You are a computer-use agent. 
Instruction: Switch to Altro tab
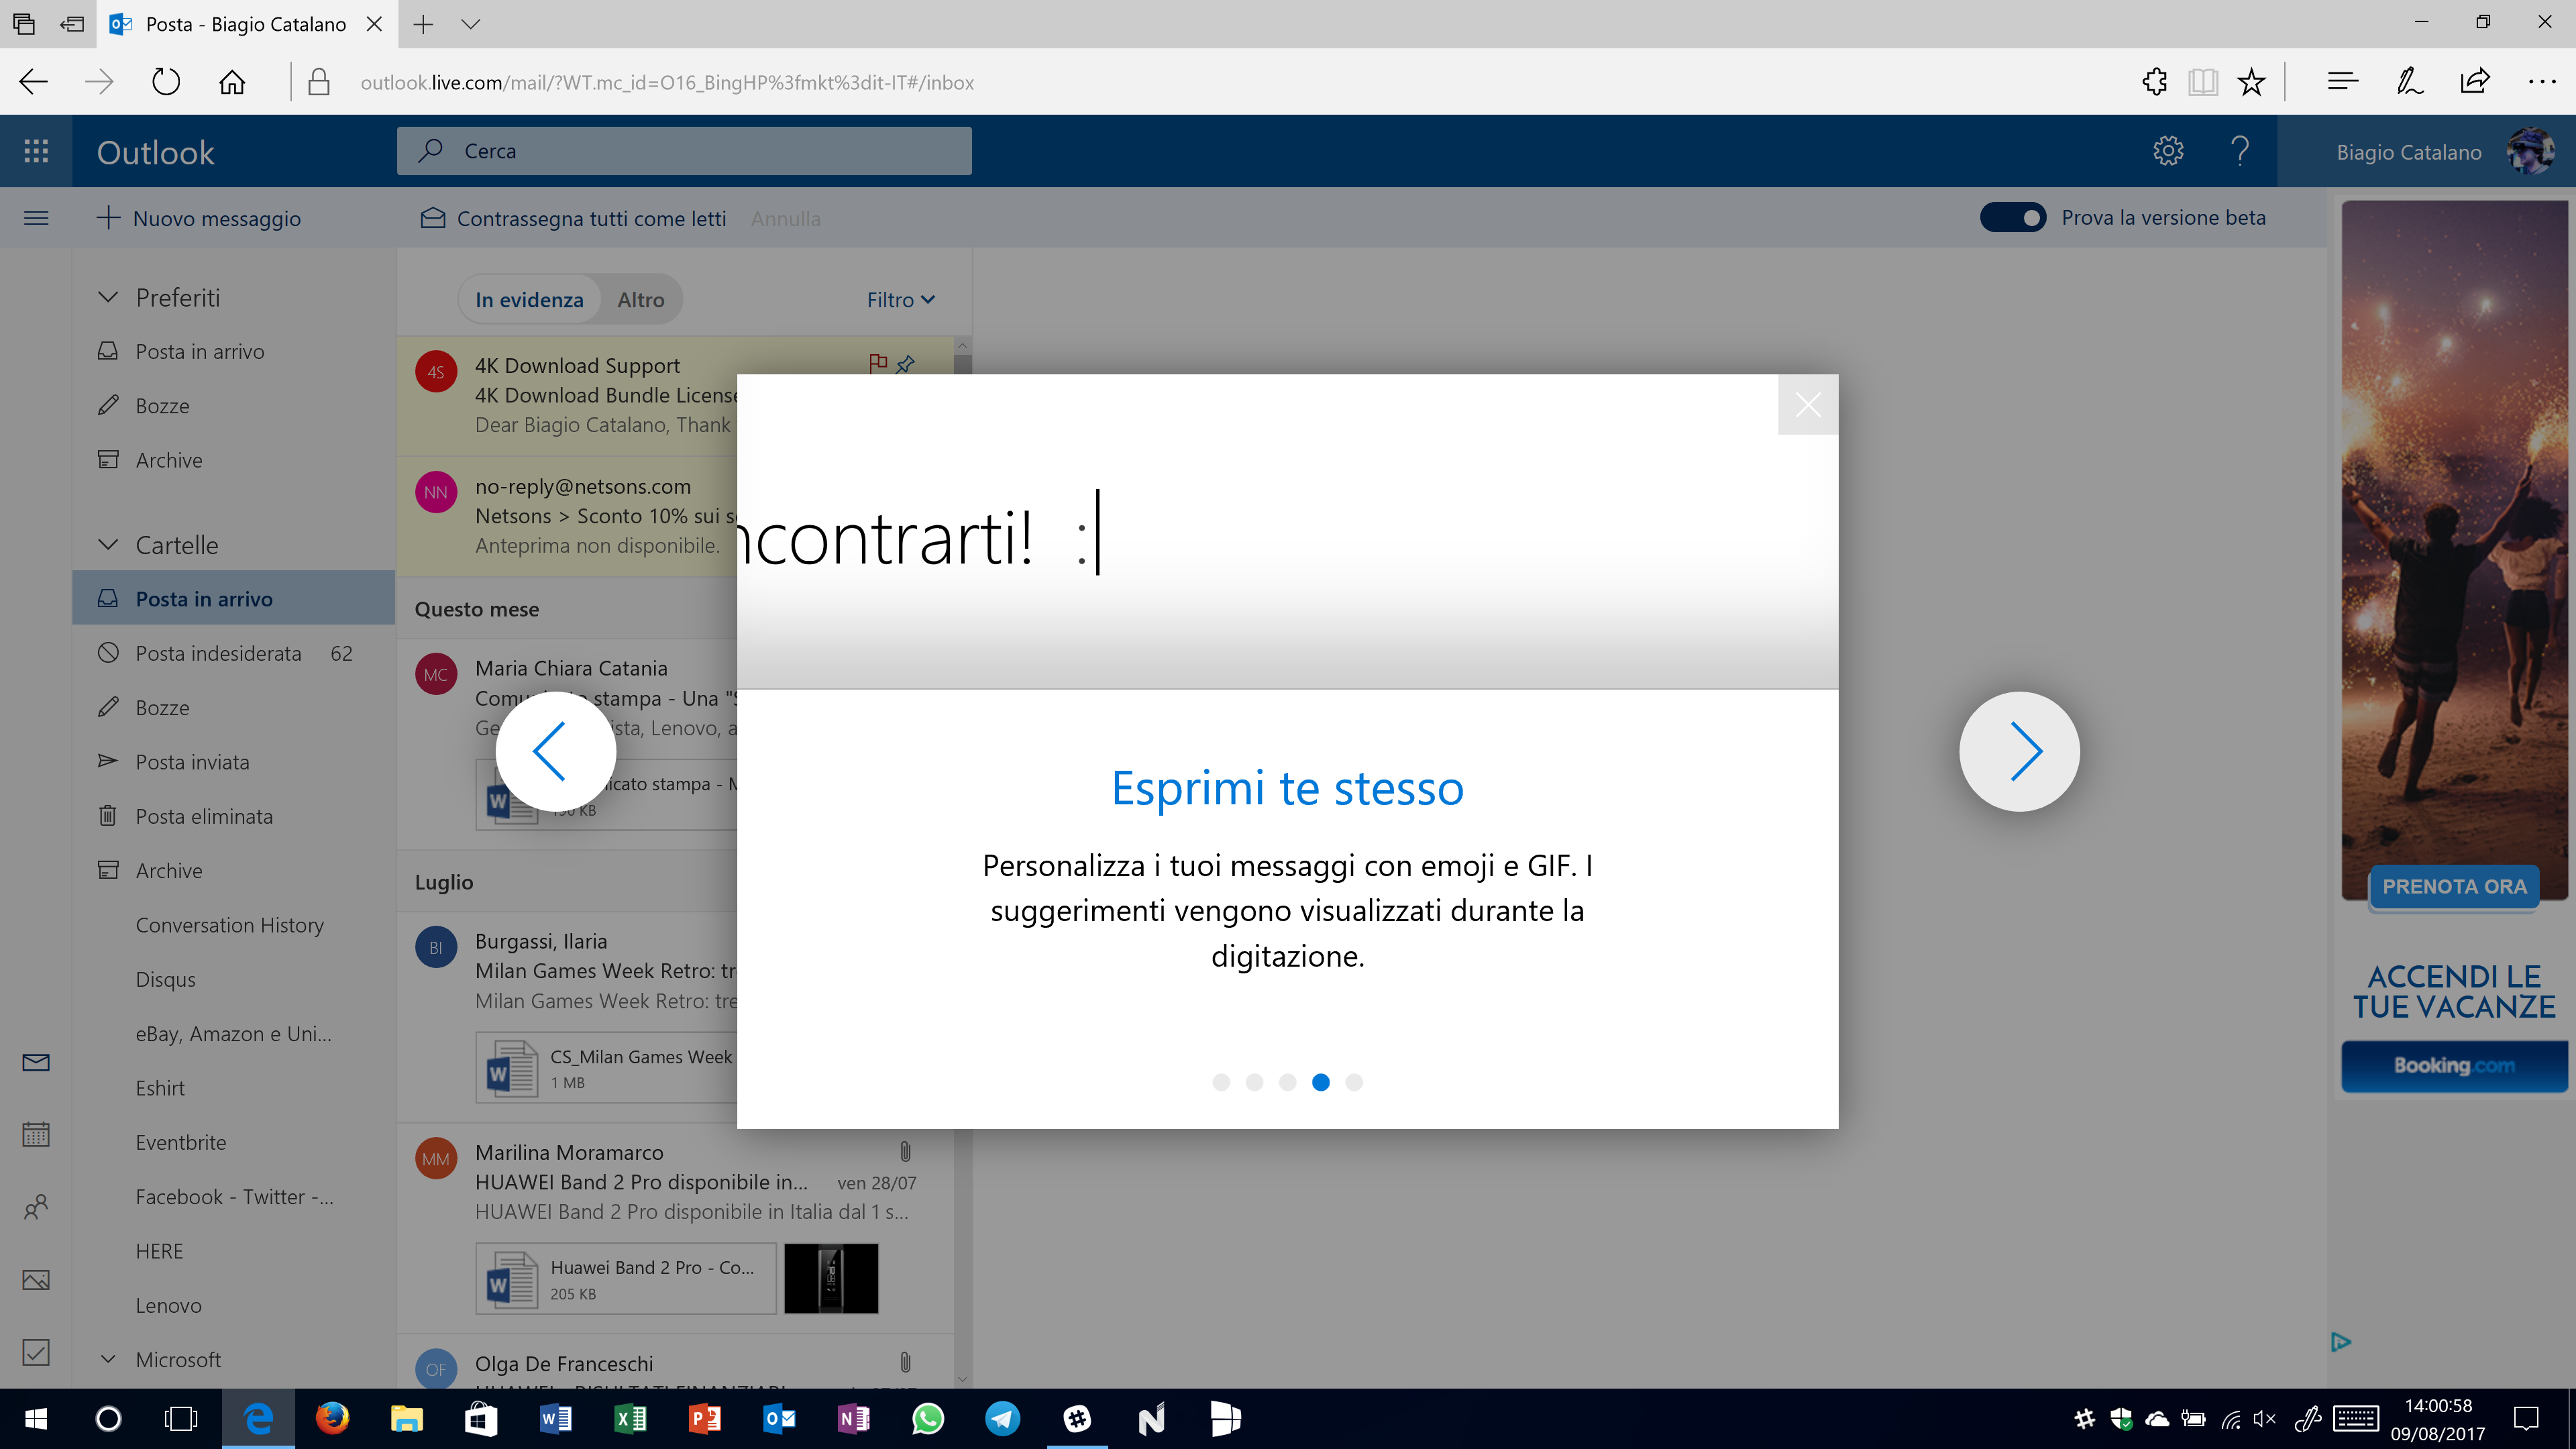640,299
